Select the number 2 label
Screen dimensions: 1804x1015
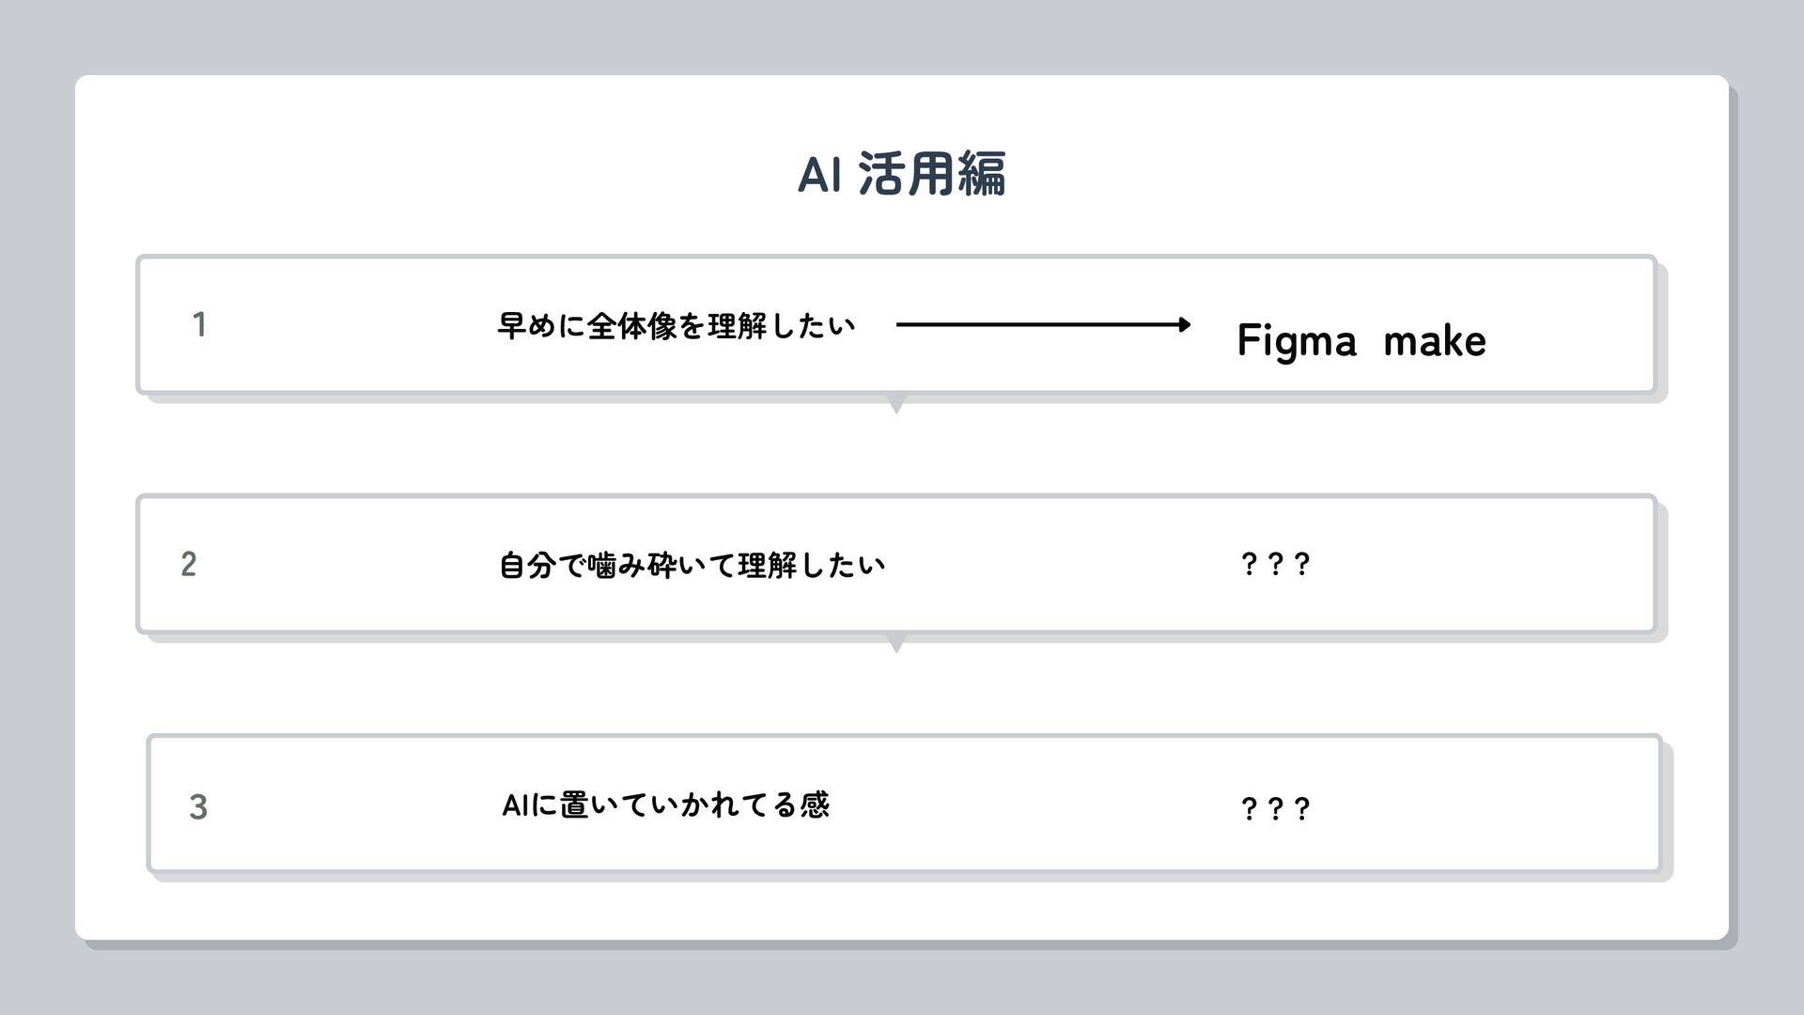click(189, 565)
